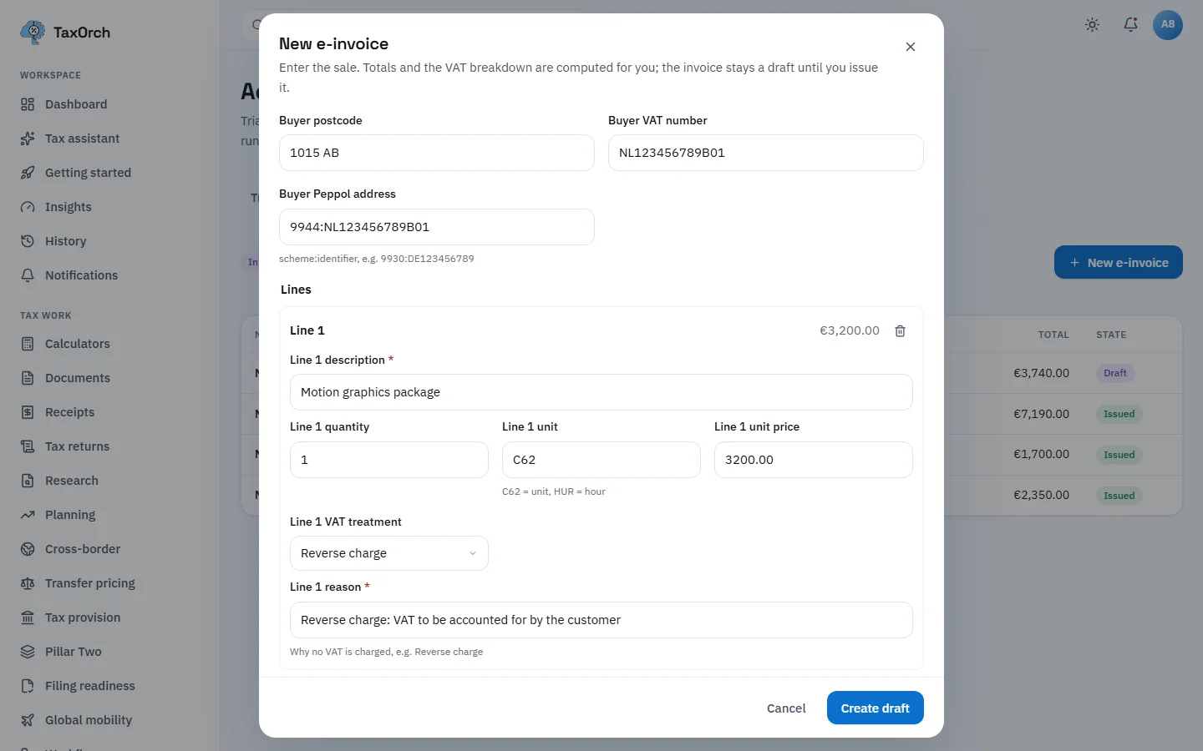Click the €1,700.00 total cell
The width and height of the screenshot is (1203, 751).
(x=1042, y=455)
